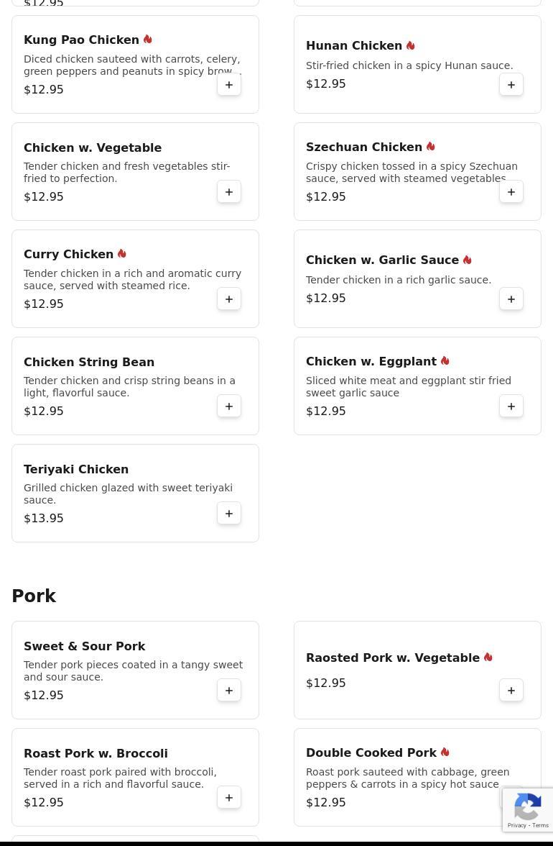
Task: Add Raosted Pork w. Vegetable to cart
Action: [511, 691]
